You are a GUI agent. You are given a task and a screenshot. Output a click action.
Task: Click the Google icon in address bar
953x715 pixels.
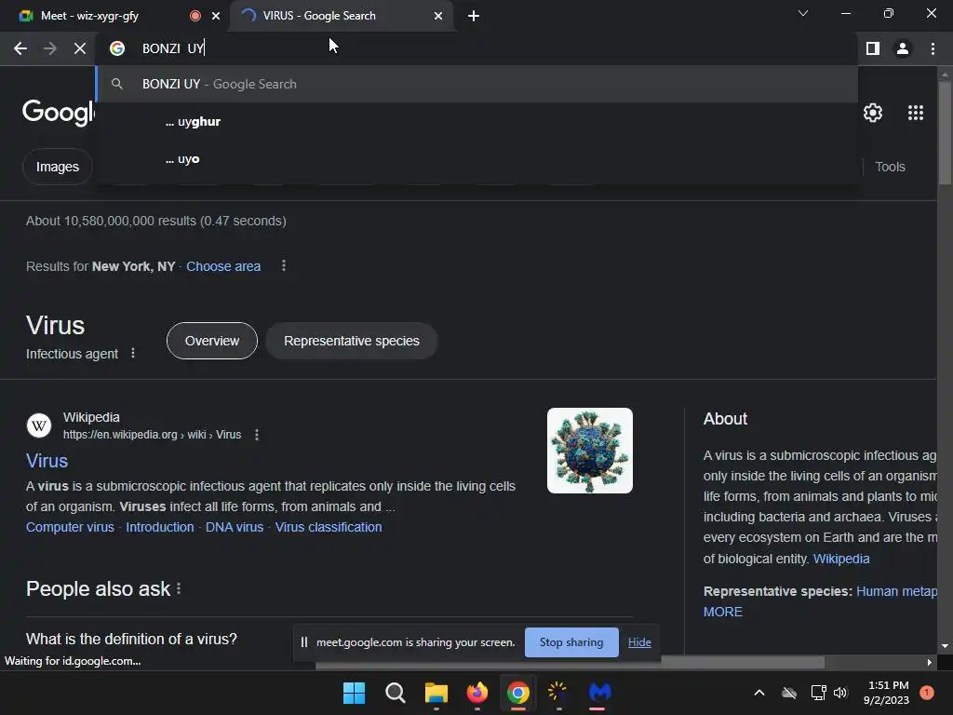(117, 48)
